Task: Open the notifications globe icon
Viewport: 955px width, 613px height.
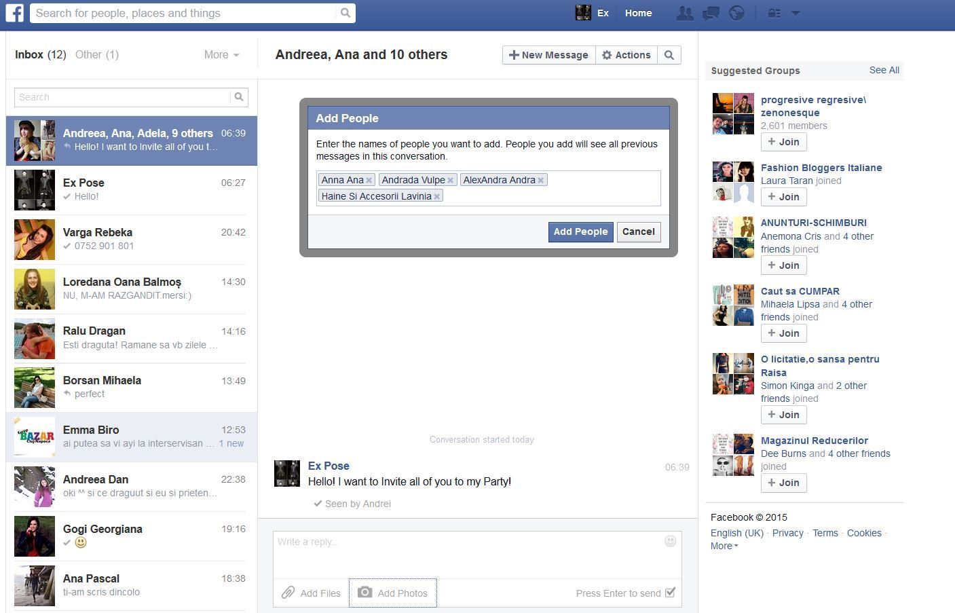Action: coord(736,13)
